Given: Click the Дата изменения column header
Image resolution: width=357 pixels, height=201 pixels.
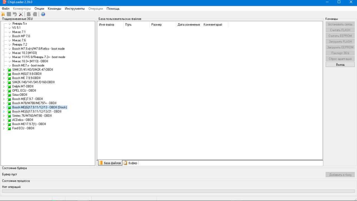Looking at the screenshot, I should point(189,25).
